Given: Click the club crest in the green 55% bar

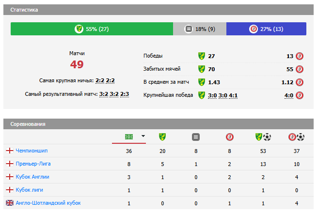Looking at the screenshot, I should tap(79, 29).
